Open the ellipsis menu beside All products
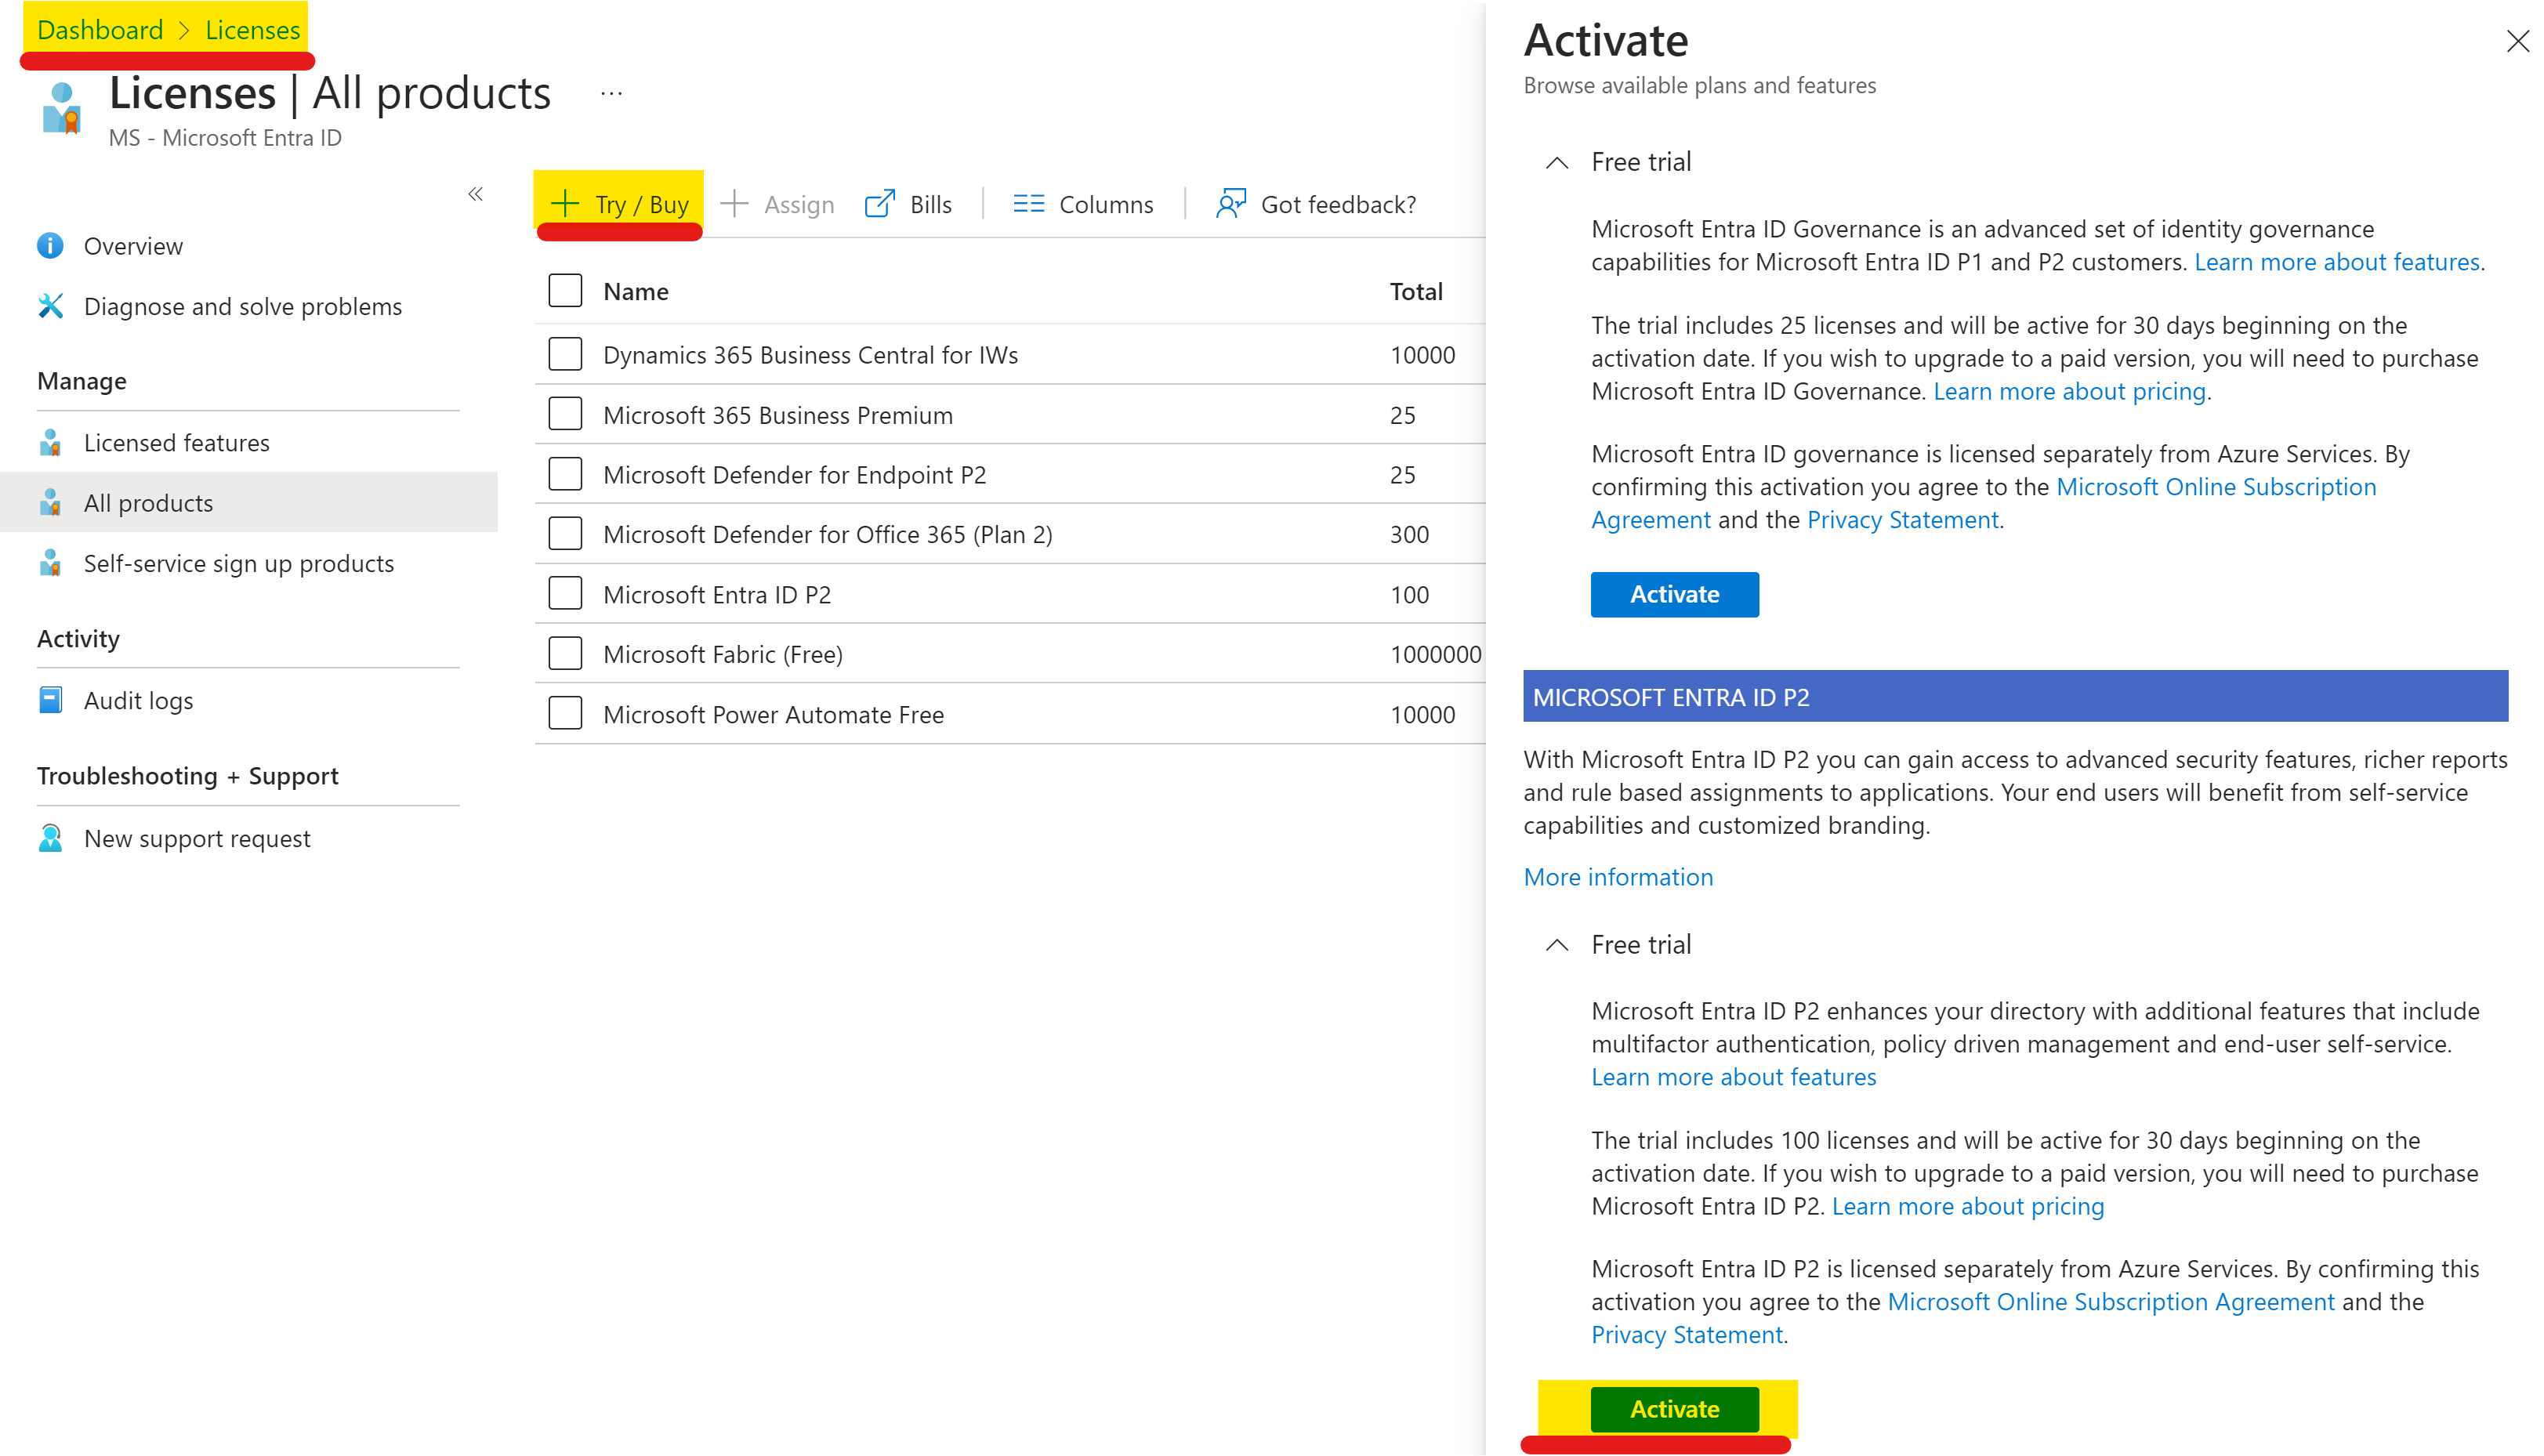Viewport: 2544px width, 1456px height. tap(612, 94)
